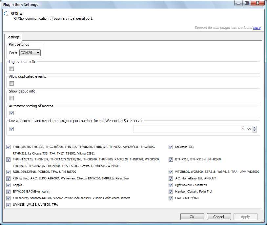Increase websocket port number with up arrow
The width and height of the screenshot is (267, 225).
point(255,128)
